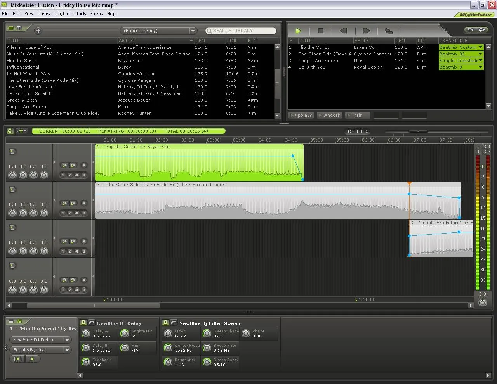497x384 pixels.
Task: Click the skip forward playback icon
Action: point(365,31)
